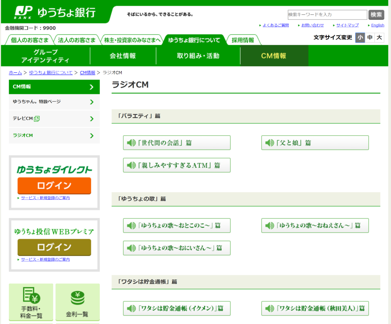
Task: Click chevron arrow on CM情報 sidebar header
Action: click(92, 87)
